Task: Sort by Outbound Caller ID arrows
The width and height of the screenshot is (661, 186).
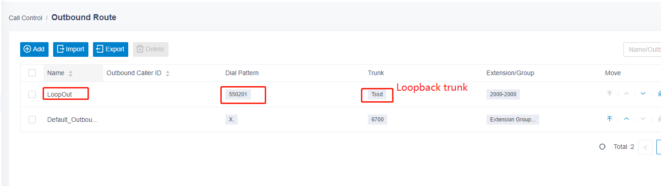Action: [x=168, y=73]
